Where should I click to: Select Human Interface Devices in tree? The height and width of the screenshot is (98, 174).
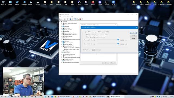click(70, 33)
